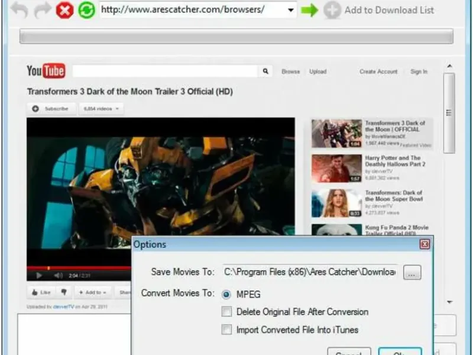This screenshot has height=355, width=473.
Task: Click the browse folder button next to save path
Action: coord(412,272)
